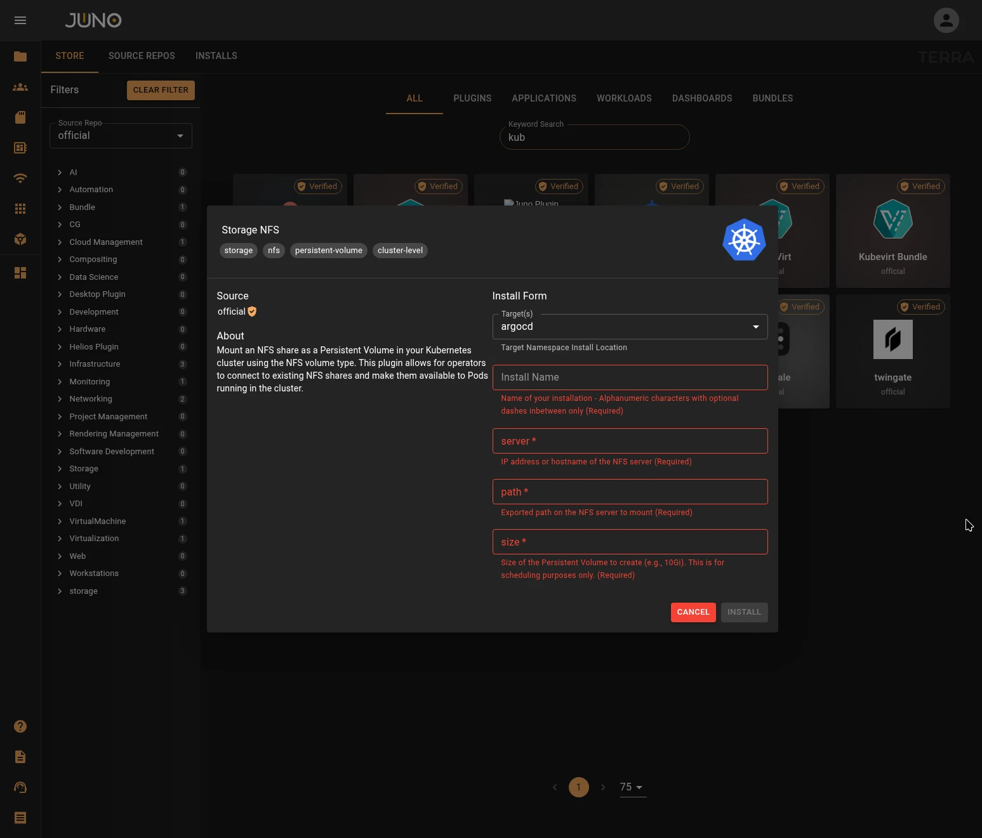Click the nfs tag chip
The image size is (982, 838).
click(x=274, y=251)
